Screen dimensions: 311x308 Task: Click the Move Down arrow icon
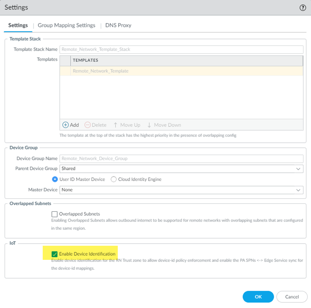[150, 125]
